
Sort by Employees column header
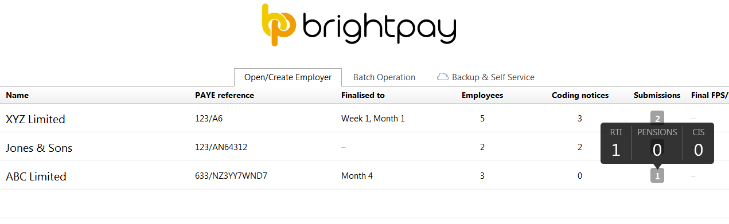(x=482, y=95)
